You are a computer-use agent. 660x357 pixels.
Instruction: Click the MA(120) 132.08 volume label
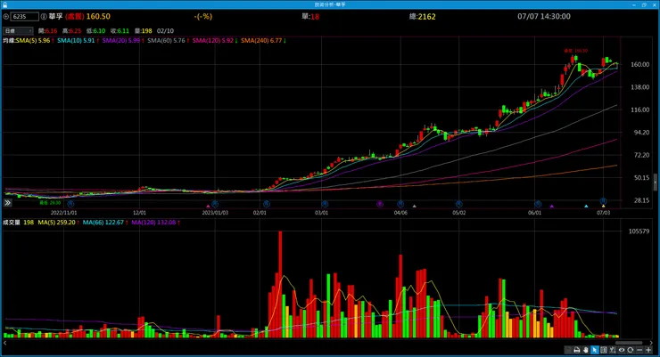pos(153,223)
